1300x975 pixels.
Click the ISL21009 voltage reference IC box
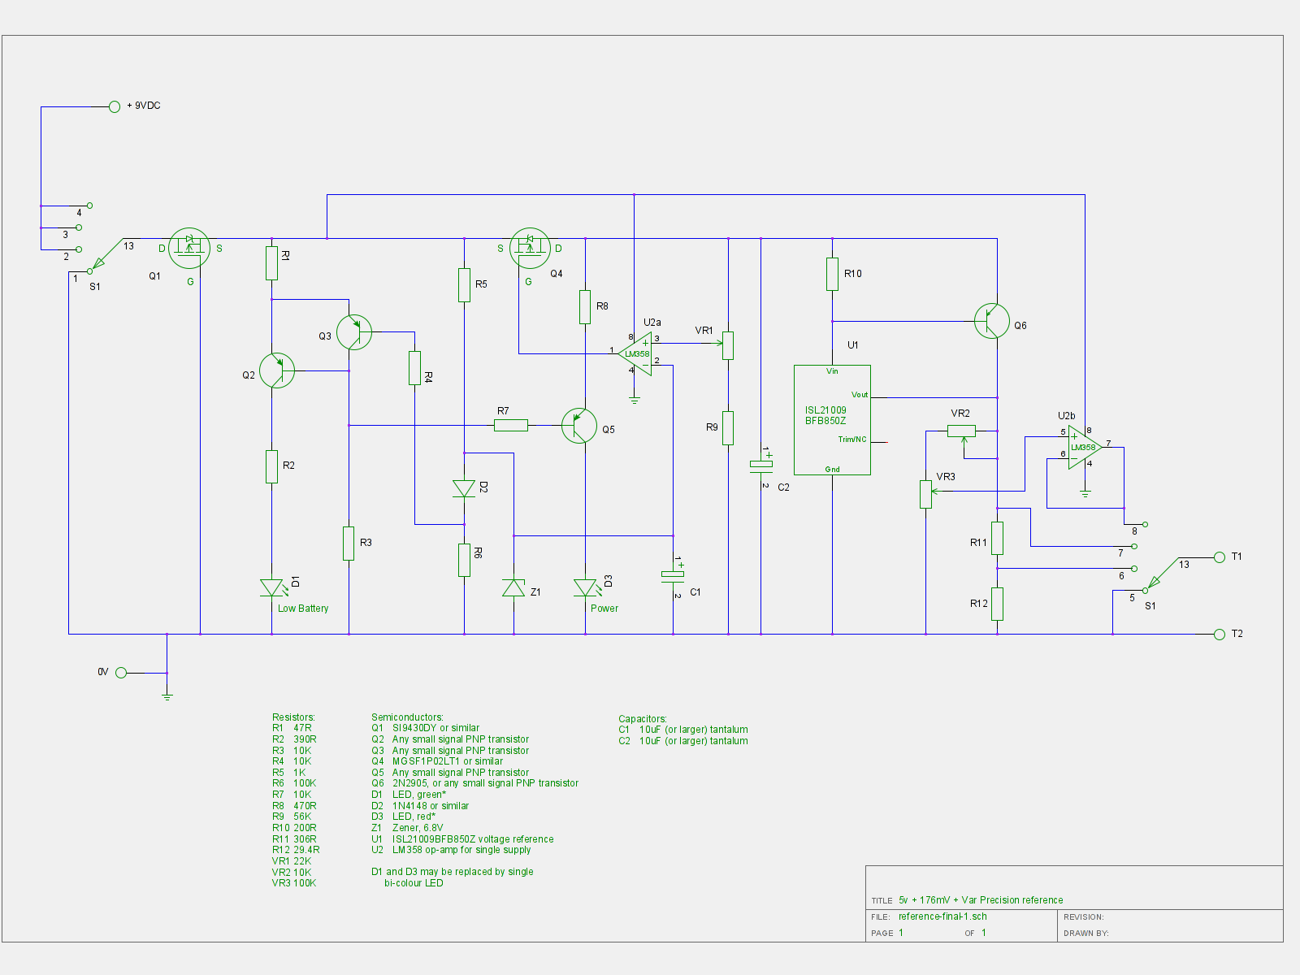[x=832, y=419]
